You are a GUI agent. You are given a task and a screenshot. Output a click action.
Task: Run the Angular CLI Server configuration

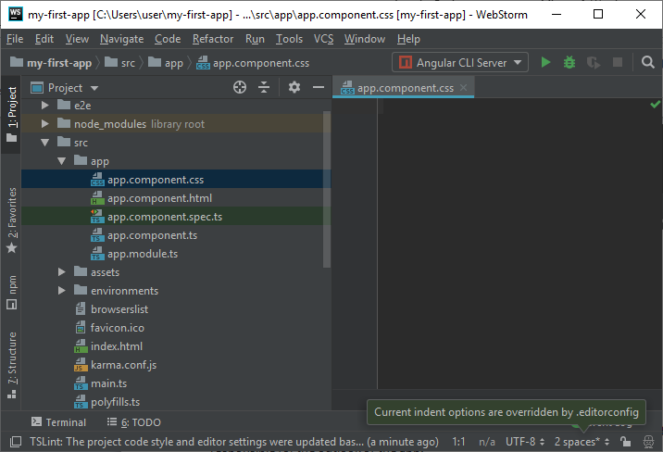click(x=545, y=63)
